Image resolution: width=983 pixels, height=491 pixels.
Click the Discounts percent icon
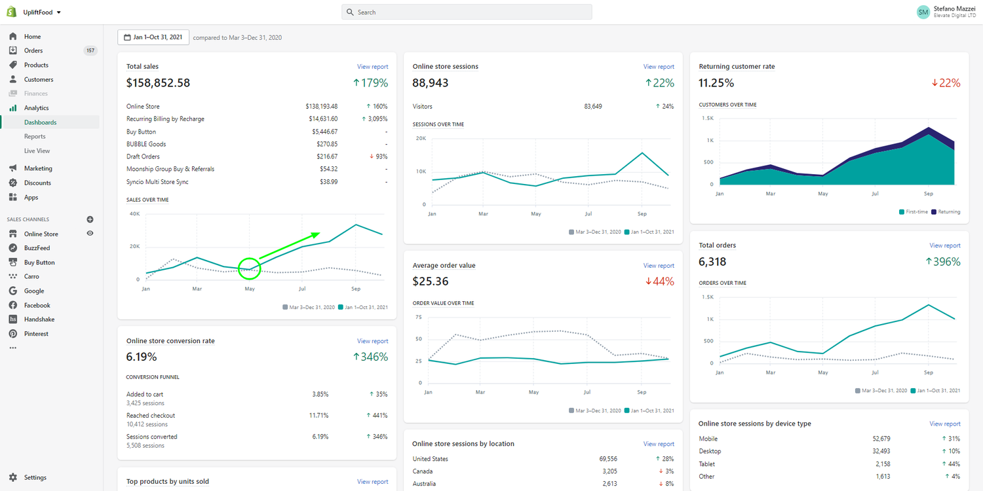pyautogui.click(x=12, y=183)
